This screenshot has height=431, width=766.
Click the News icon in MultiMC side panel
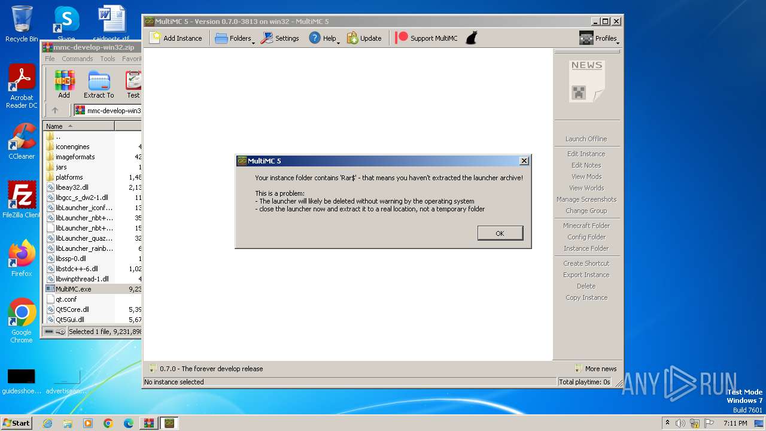coord(586,81)
